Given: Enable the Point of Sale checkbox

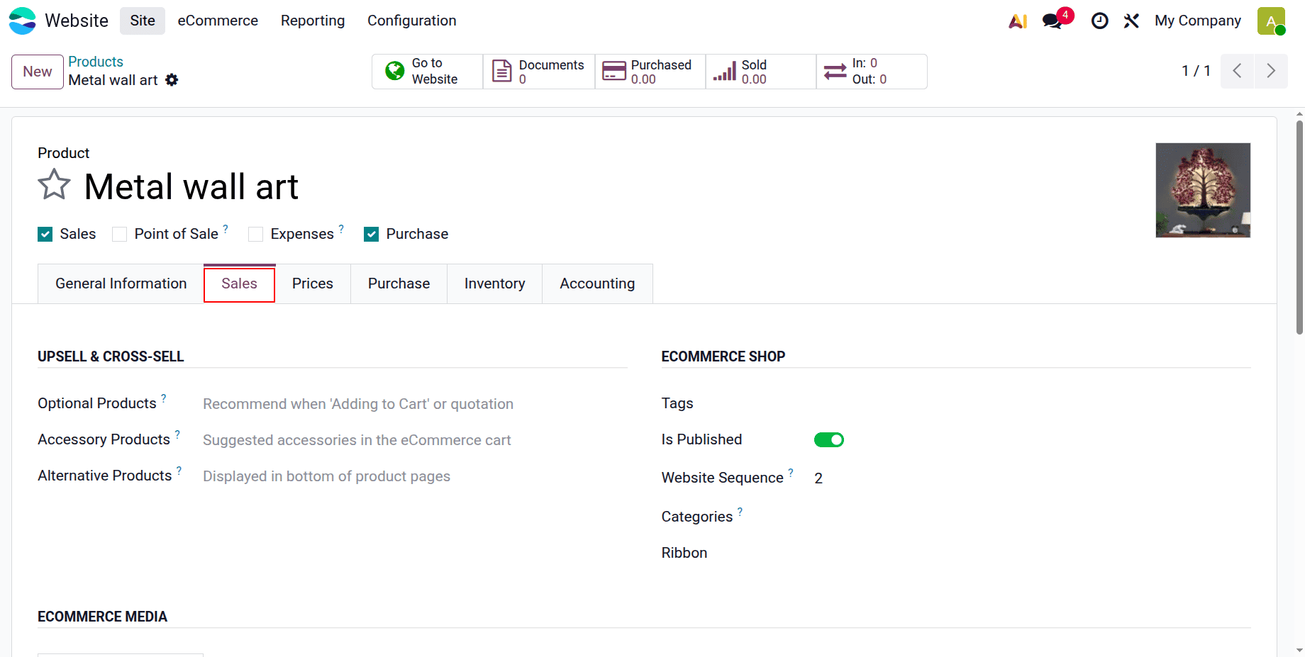Looking at the screenshot, I should [x=120, y=235].
